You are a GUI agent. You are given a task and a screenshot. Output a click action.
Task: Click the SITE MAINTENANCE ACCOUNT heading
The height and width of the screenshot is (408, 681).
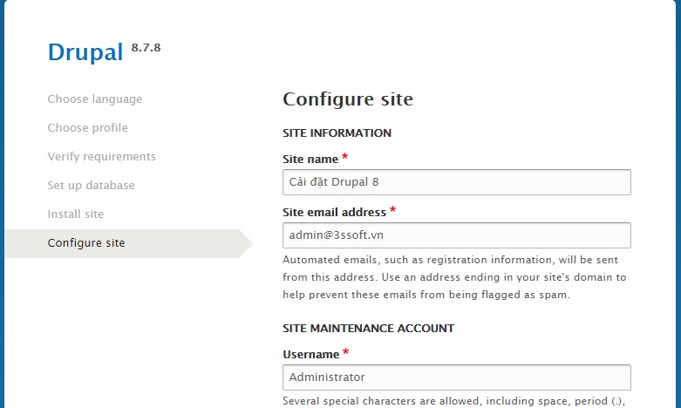369,328
